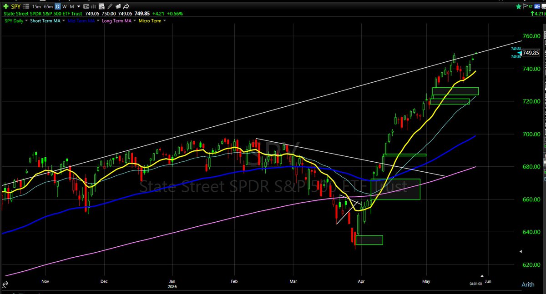Click the State Street SPDR company name
The height and width of the screenshot is (294, 546).
[x=43, y=14]
